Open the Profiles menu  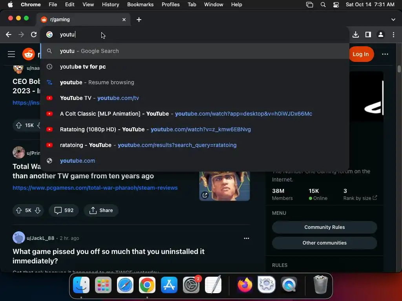coord(170,4)
